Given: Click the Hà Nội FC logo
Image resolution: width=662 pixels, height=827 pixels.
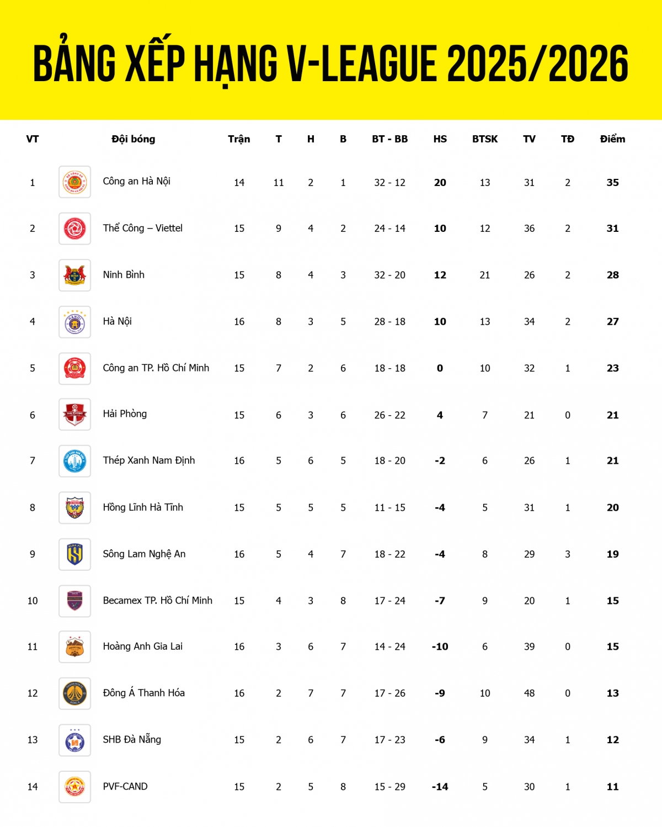Looking at the screenshot, I should point(75,322).
